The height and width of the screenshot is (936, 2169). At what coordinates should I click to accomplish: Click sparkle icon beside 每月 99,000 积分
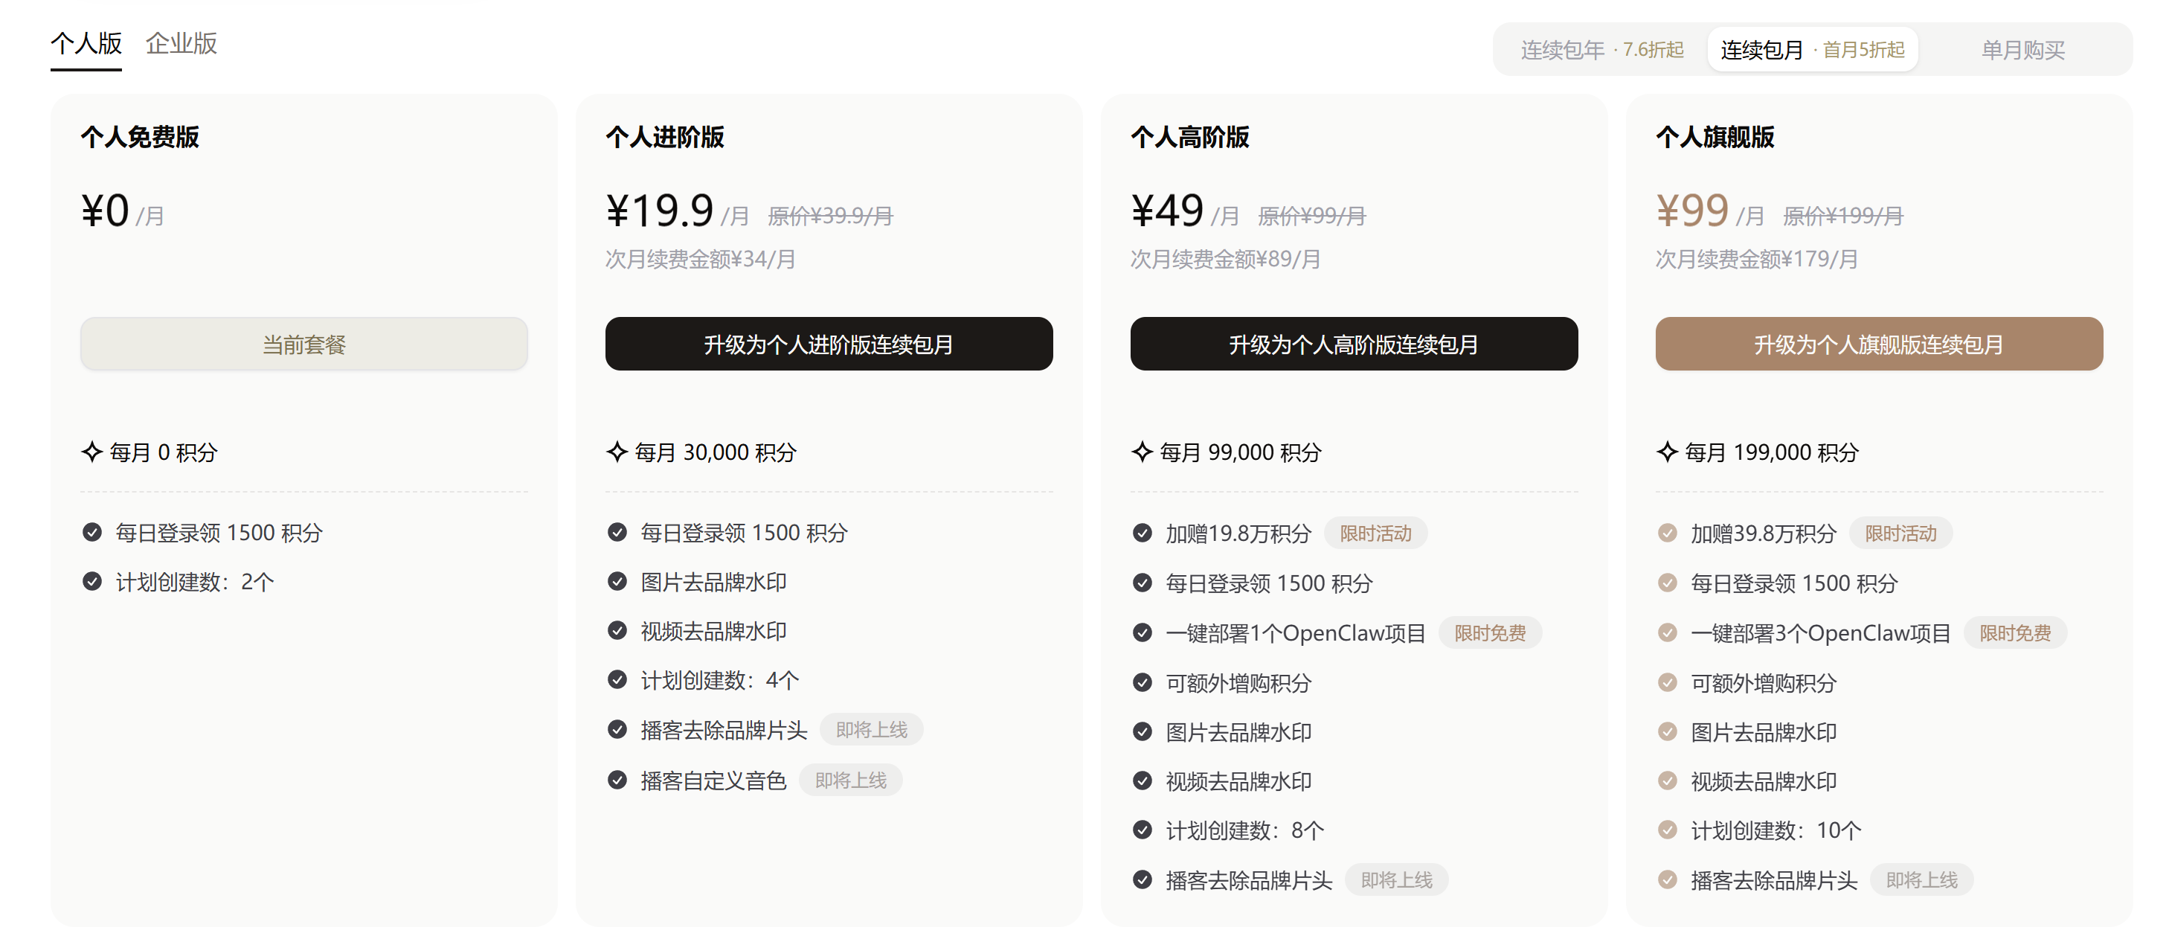click(1143, 452)
